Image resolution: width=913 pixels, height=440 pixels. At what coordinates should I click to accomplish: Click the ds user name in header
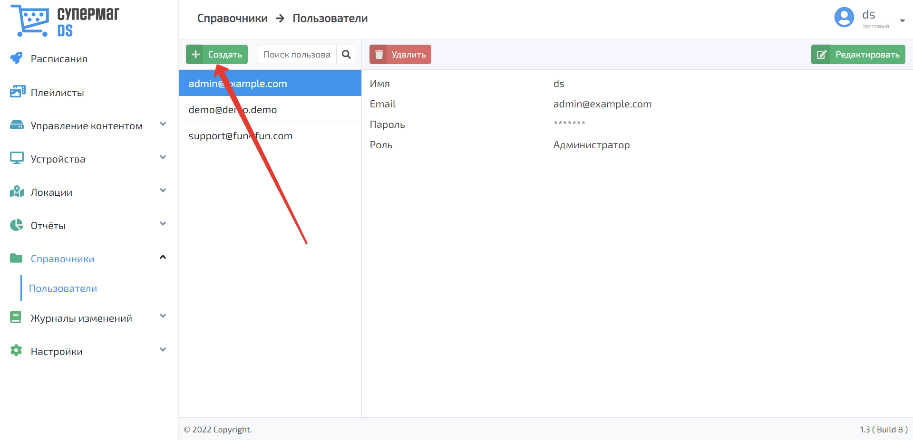pyautogui.click(x=868, y=15)
